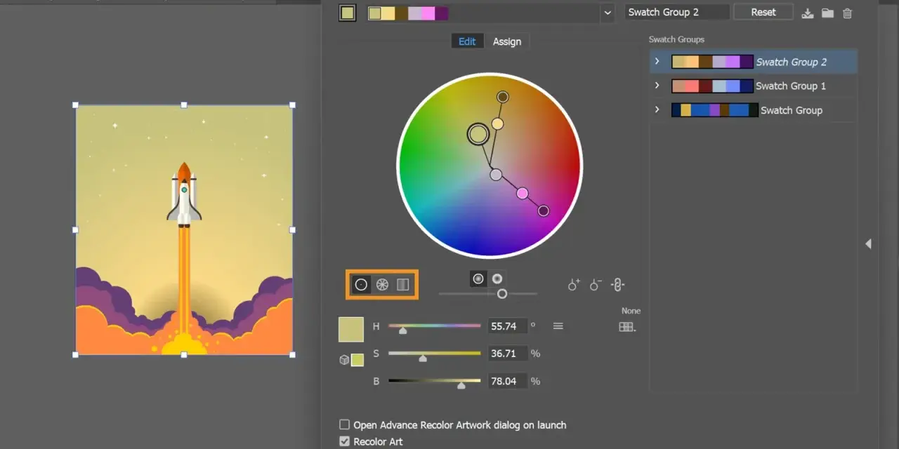Viewport: 899px width, 449px height.
Task: Select the light yellow marker on color wheel
Action: [497, 123]
